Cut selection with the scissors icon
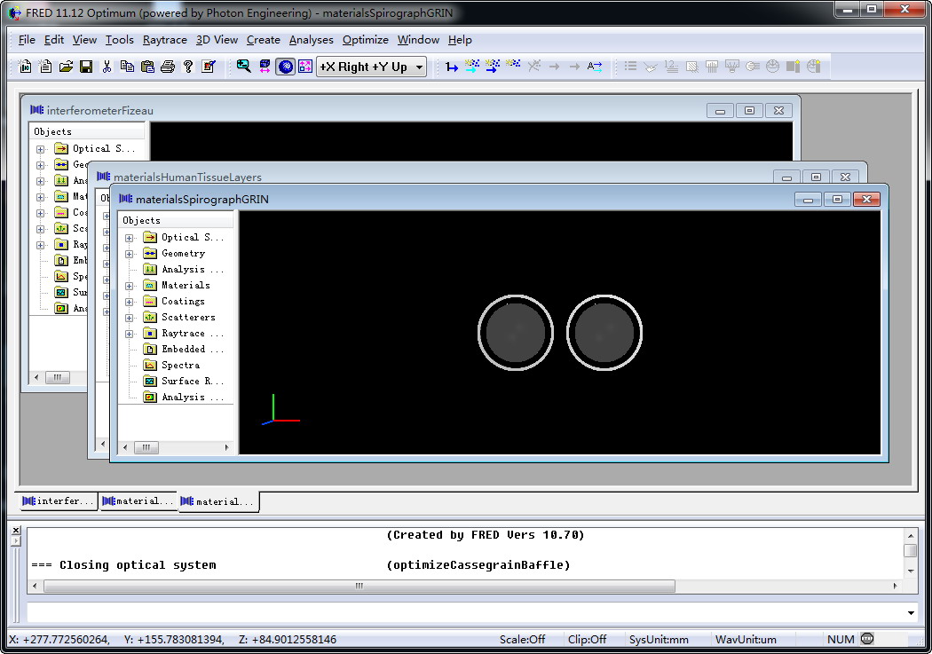 click(x=107, y=67)
